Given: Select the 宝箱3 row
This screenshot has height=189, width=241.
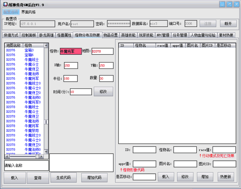Looking at the screenshot, I should pyautogui.click(x=25, y=50).
